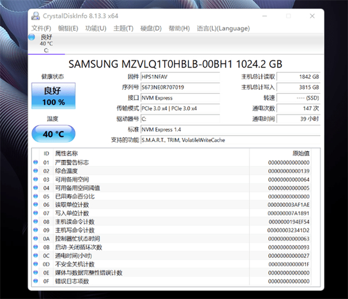Click the blue status dot for 综合温度 row
Image resolution: width=348 pixels, height=299 pixels.
click(x=36, y=171)
